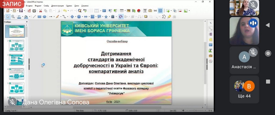This screenshot has height=115, width=275.
Task: Expand the Line Color dropdown arrow
Action: (22, 17)
